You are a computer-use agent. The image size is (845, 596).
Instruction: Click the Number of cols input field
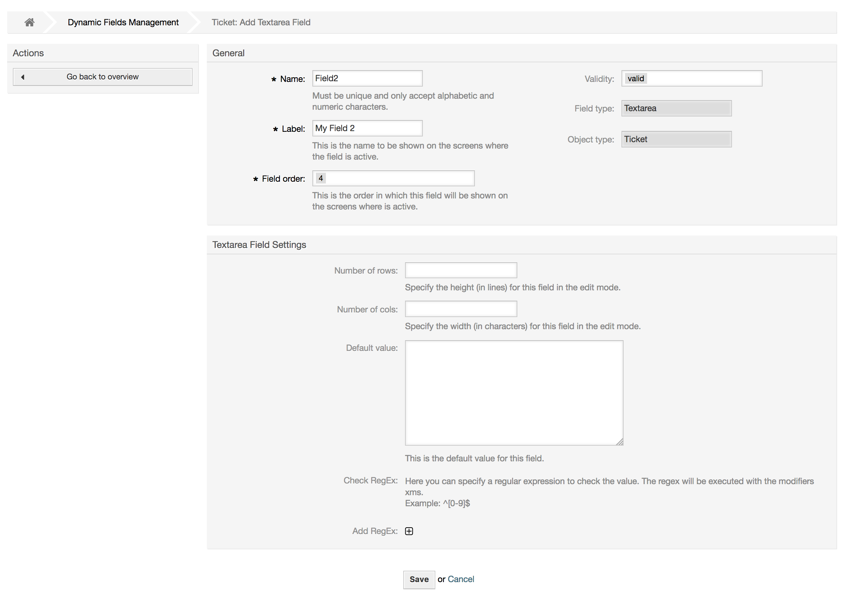(x=461, y=308)
